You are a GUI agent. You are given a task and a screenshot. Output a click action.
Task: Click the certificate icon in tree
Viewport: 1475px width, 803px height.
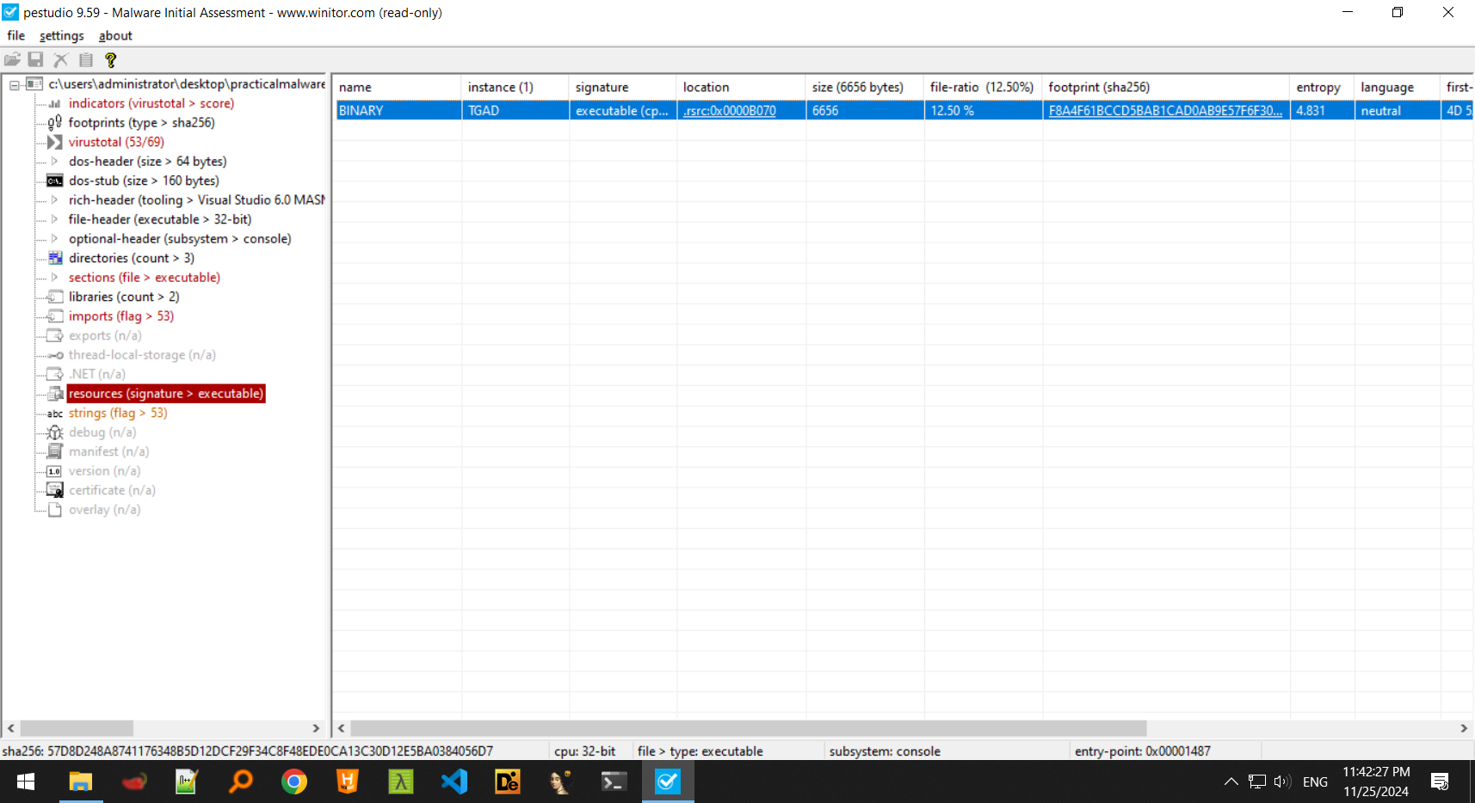point(55,490)
